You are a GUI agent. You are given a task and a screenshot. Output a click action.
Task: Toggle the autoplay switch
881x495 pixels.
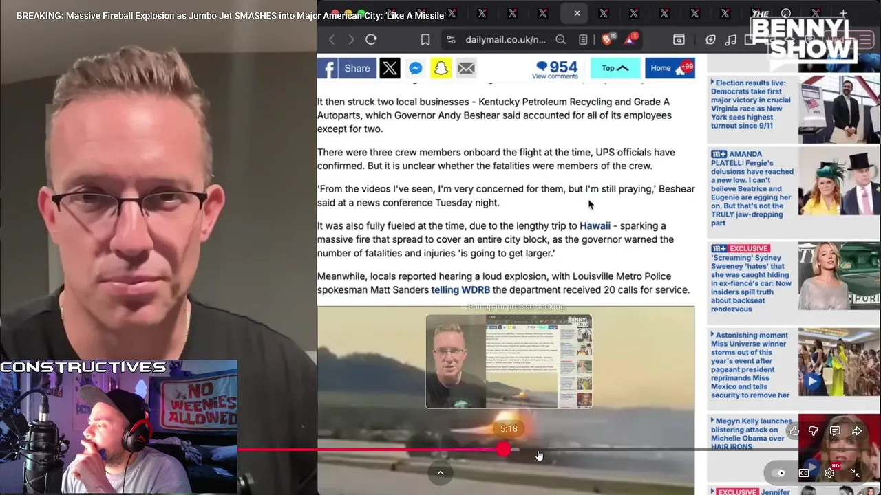pos(779,473)
